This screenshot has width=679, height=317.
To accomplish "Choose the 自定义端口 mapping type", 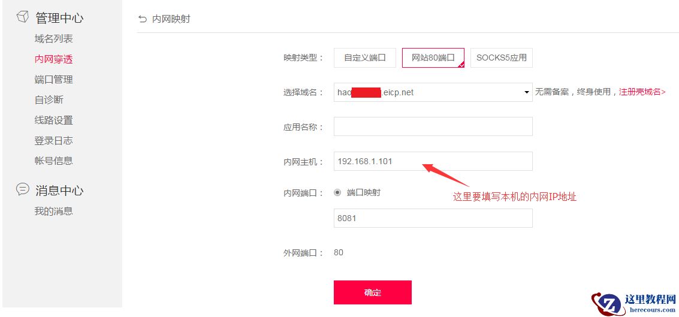I will (365, 58).
